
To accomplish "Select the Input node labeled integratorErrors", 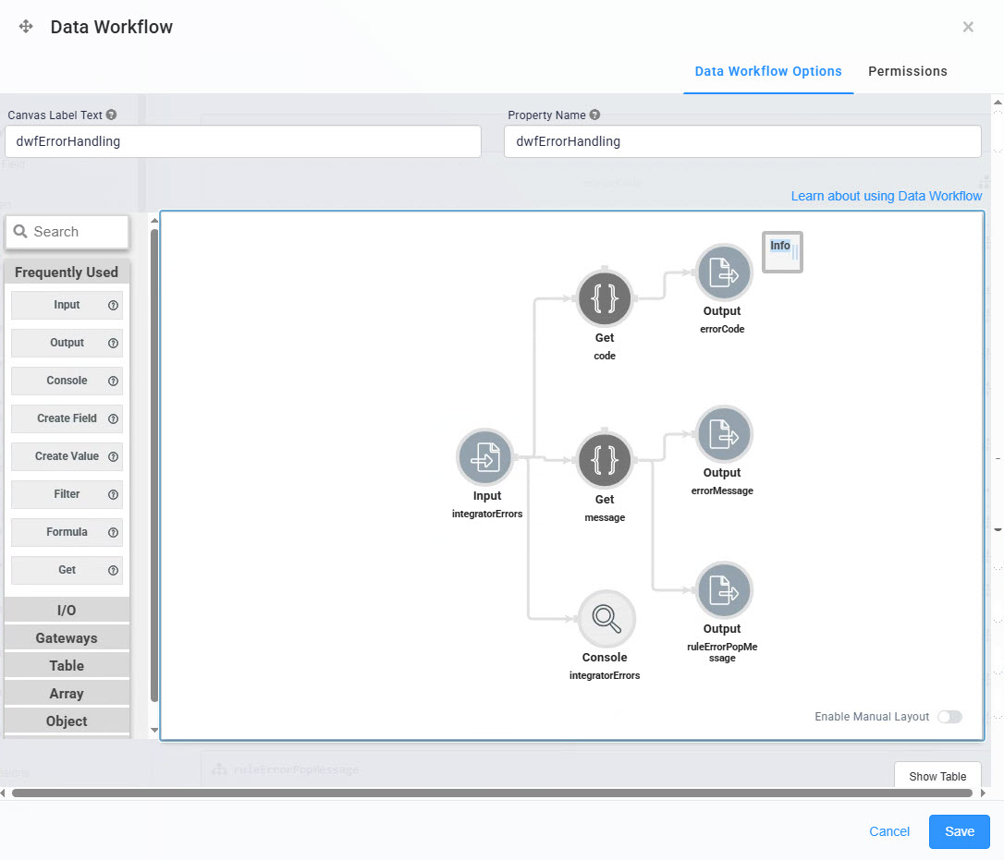I will pos(485,456).
